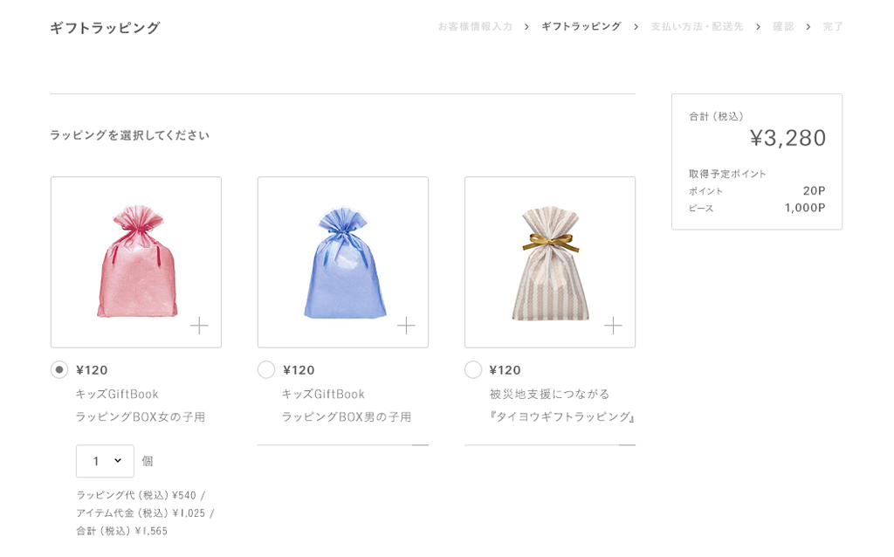Click chevron after 支払い方法・配送先 breadcrumb step
894x557 pixels.
[759, 27]
